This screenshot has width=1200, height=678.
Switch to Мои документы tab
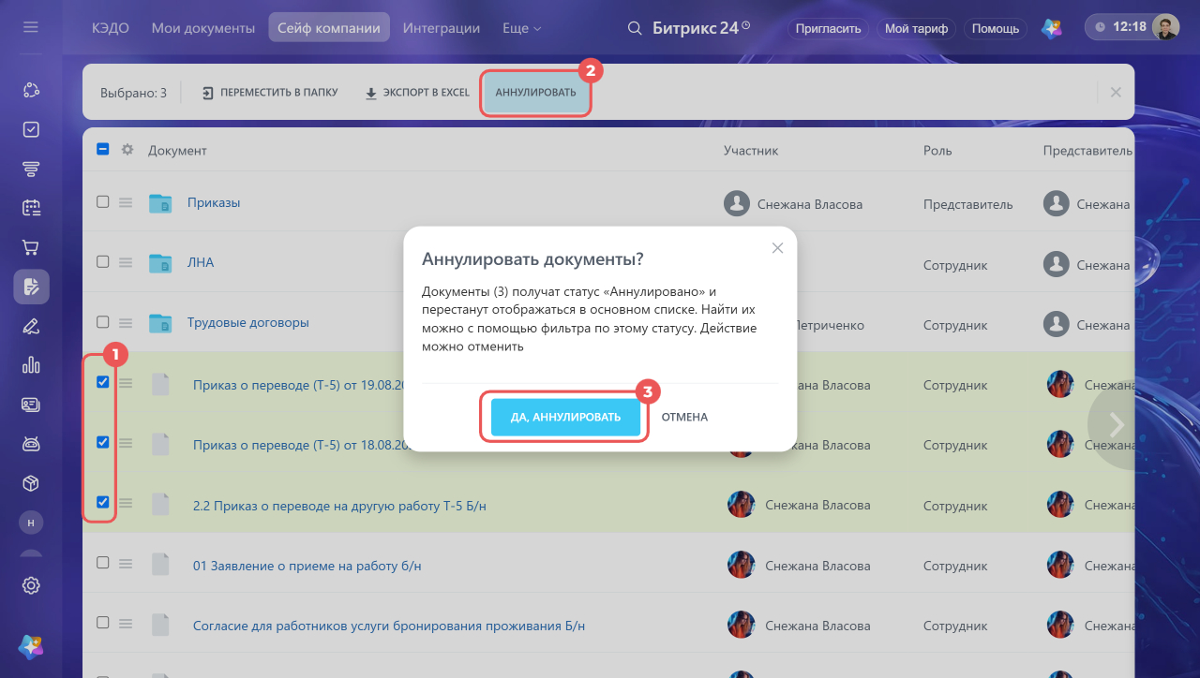(x=203, y=28)
